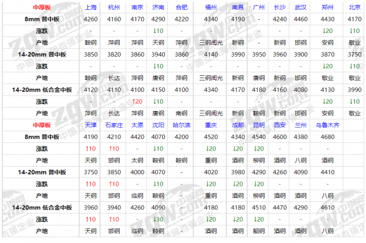Click the 乌鲁木齐 city link

tap(327, 125)
